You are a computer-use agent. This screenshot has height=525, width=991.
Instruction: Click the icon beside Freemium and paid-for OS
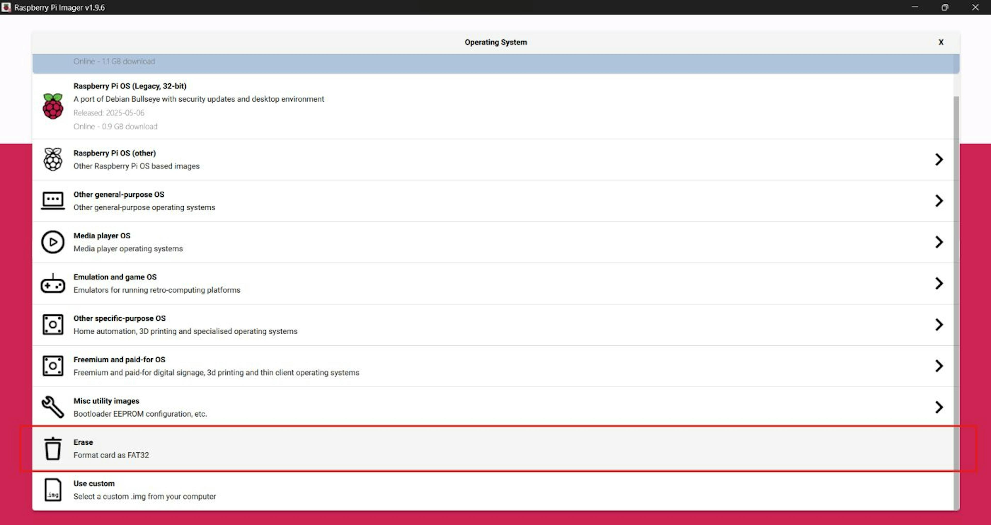coord(53,366)
